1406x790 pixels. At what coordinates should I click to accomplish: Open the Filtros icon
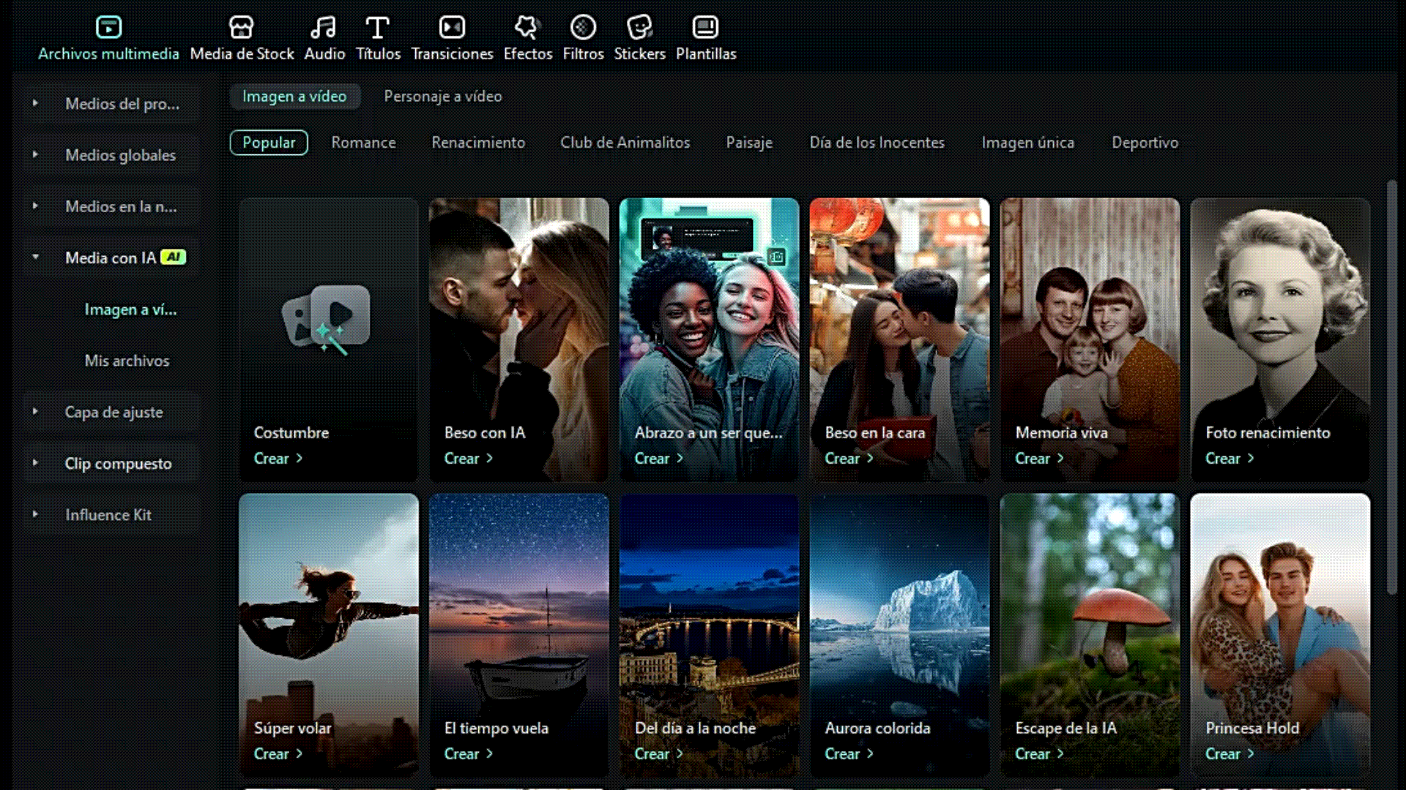(583, 28)
